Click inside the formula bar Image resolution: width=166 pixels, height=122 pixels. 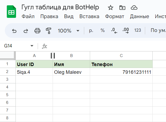pos(107,46)
